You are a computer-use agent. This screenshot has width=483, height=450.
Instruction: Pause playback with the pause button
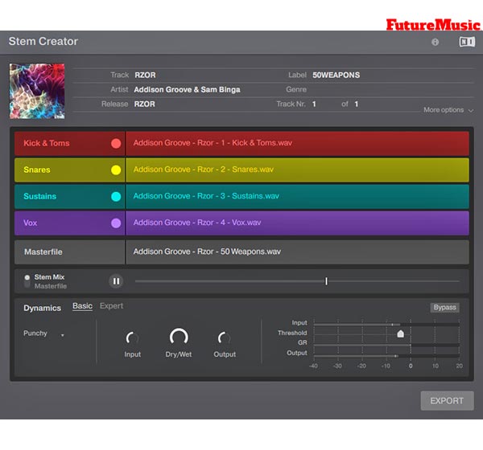click(x=116, y=281)
